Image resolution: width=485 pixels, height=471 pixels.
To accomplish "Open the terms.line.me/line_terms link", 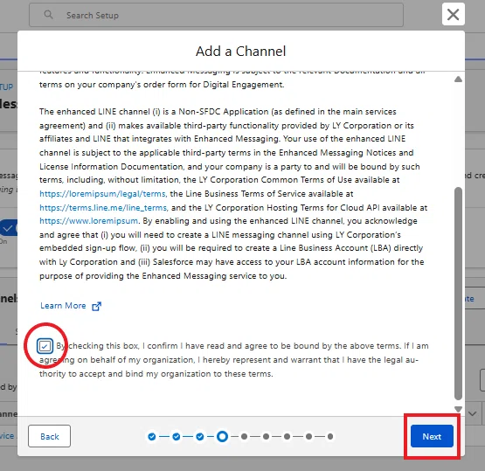I will [x=103, y=207].
